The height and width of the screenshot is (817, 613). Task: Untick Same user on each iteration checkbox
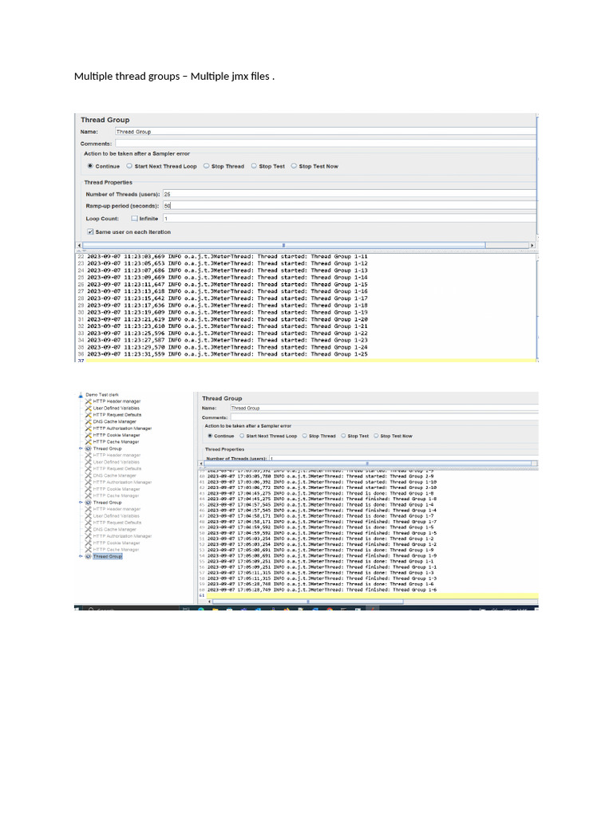[90, 232]
